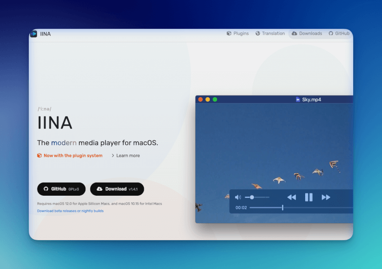Click the green fullscreen button of player

pyautogui.click(x=215, y=99)
